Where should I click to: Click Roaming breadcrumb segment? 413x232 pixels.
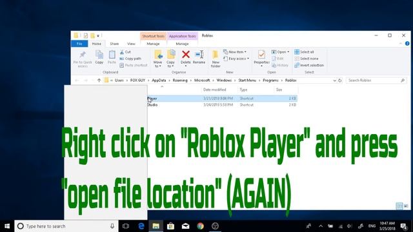click(180, 81)
